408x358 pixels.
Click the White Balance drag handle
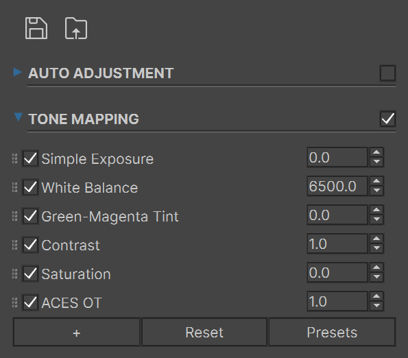[15, 187]
